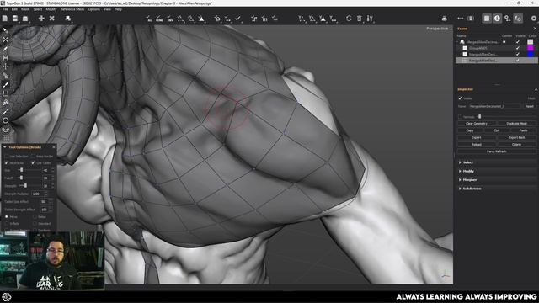539x303 pixels.
Task: Toggle the Keep Border checkbox
Action: point(34,157)
